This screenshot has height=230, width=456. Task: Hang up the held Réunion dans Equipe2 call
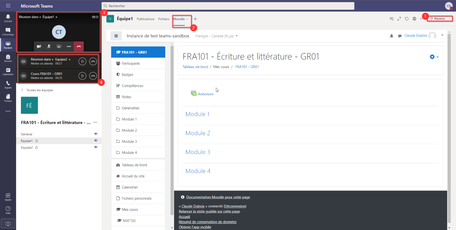tap(93, 61)
